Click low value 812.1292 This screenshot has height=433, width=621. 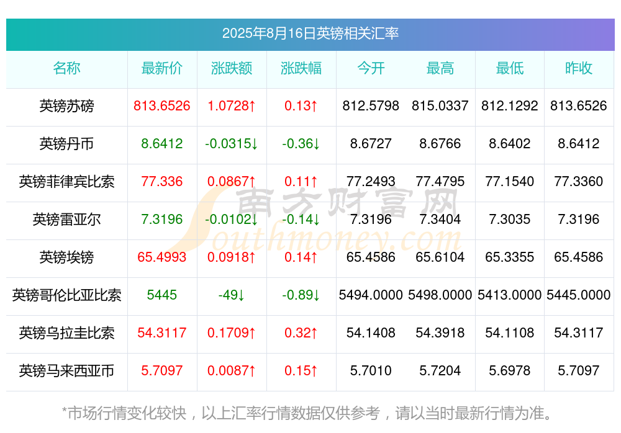510,106
